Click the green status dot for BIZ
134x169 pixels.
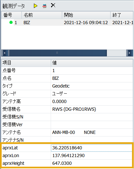[11, 23]
